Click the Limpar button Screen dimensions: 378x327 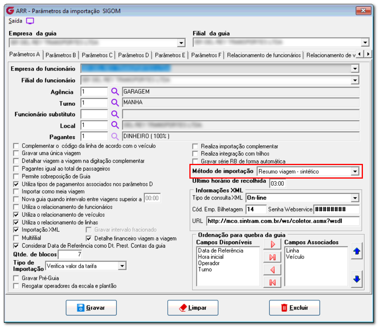193,308
